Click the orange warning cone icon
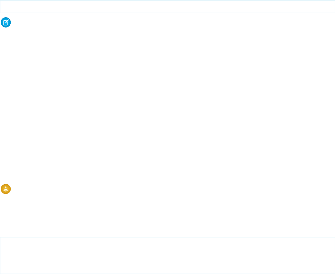Screen dimensions: 335x274 [6, 189]
